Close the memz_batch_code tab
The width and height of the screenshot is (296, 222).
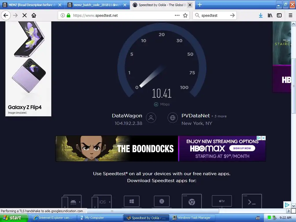[125, 5]
